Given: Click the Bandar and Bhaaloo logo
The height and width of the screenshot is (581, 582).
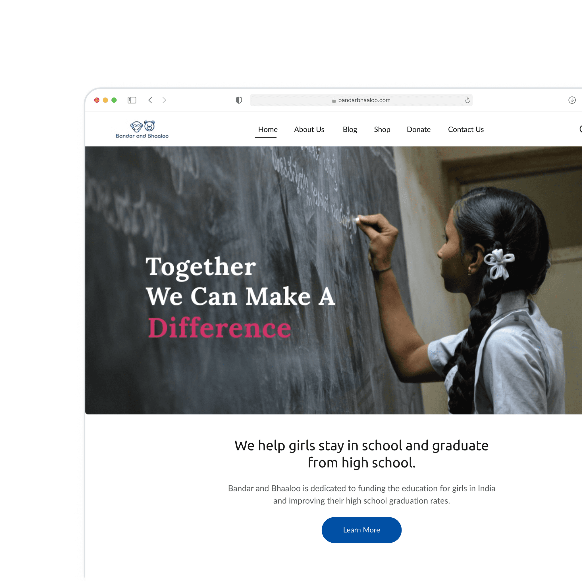Looking at the screenshot, I should pos(142,130).
